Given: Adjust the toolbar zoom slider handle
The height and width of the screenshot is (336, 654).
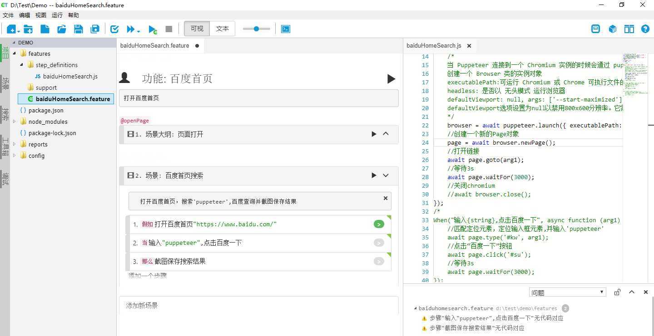Looking at the screenshot, I should click(256, 29).
